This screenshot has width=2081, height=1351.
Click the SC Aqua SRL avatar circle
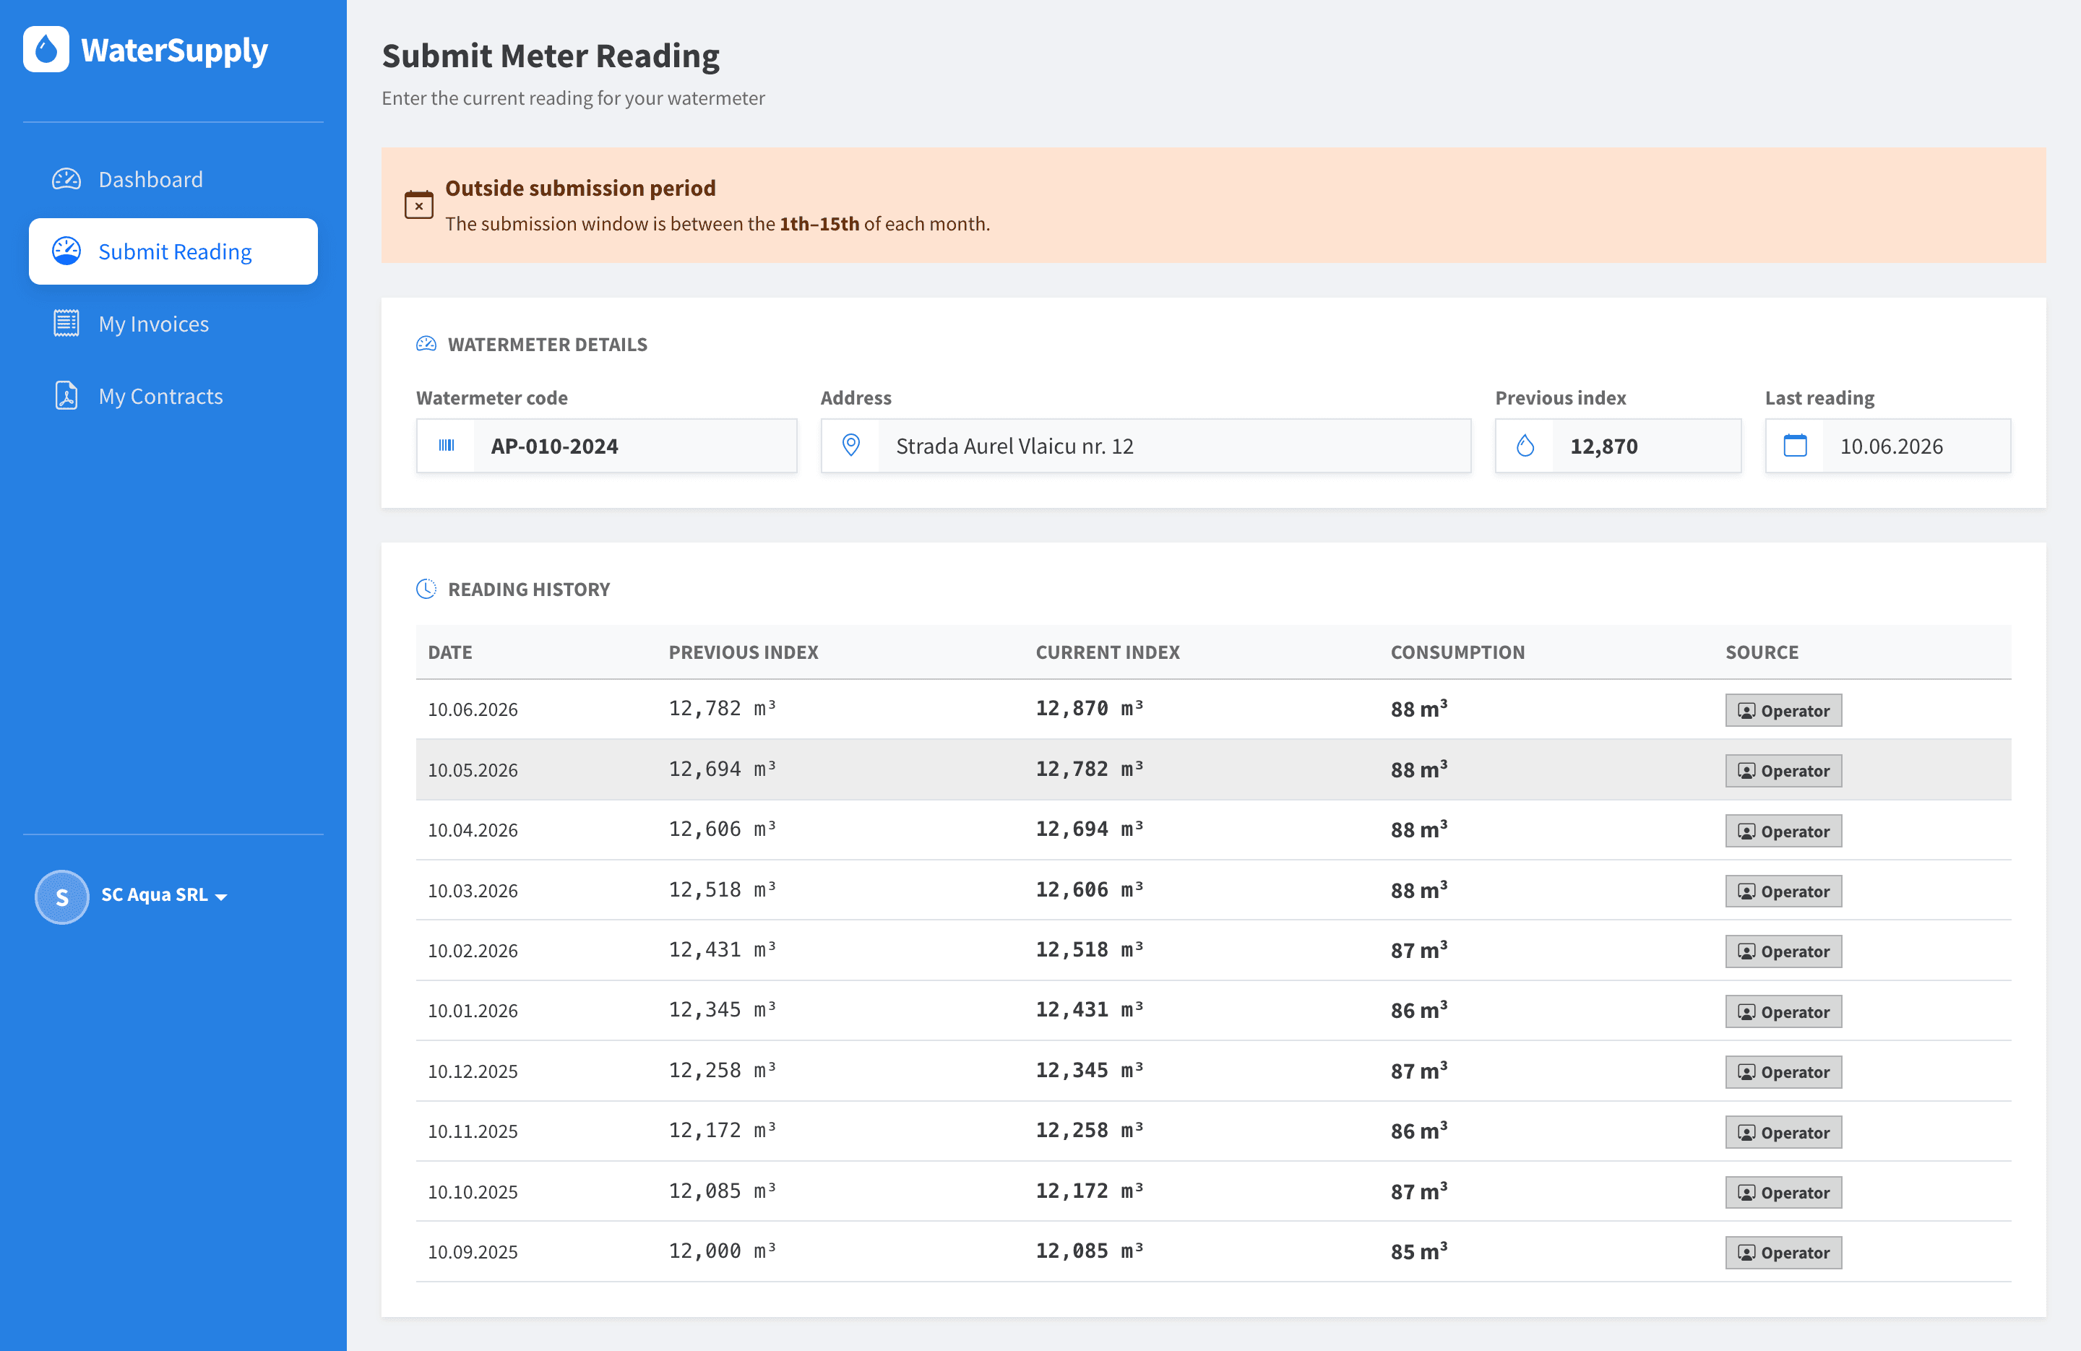(61, 897)
